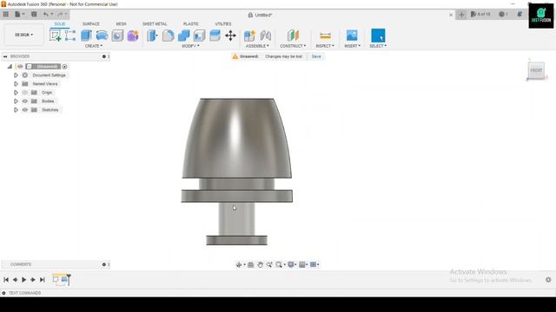Switch to the Solid tab

(60, 23)
